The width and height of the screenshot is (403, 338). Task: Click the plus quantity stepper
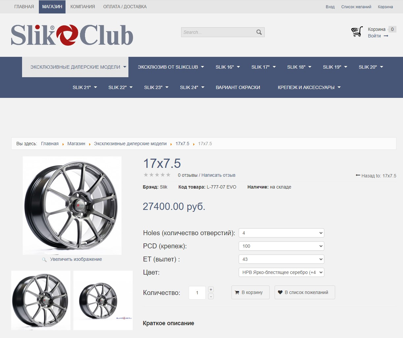click(x=211, y=289)
